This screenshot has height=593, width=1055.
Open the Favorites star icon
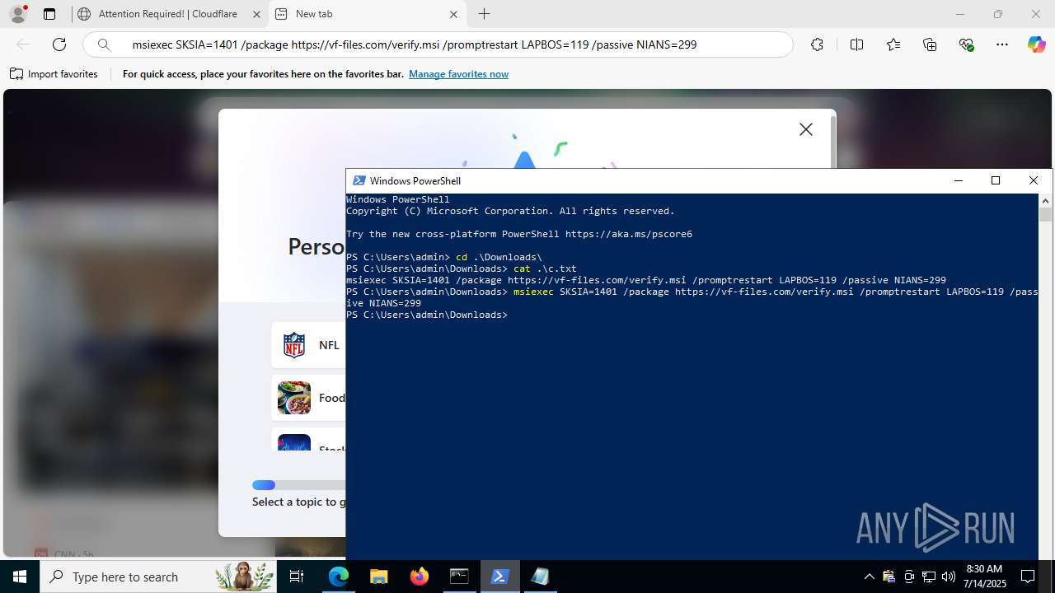(x=893, y=44)
